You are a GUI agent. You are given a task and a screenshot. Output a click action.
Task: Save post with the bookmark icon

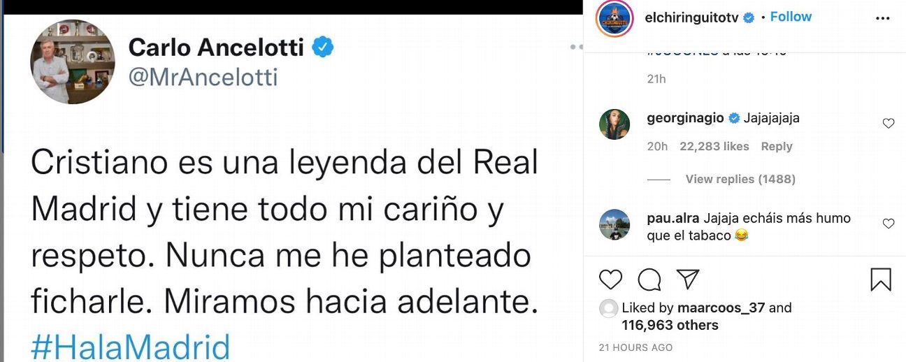pos(881,280)
